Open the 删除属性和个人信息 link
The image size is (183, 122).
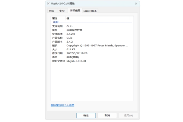coord(62,105)
